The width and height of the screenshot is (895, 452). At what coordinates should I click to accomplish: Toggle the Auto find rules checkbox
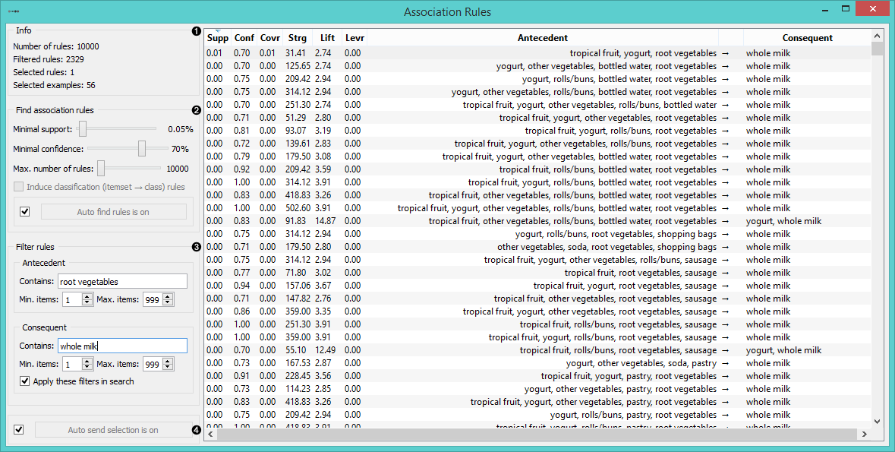[x=24, y=211]
